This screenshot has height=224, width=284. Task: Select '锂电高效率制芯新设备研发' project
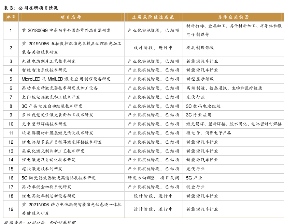tap(48, 196)
